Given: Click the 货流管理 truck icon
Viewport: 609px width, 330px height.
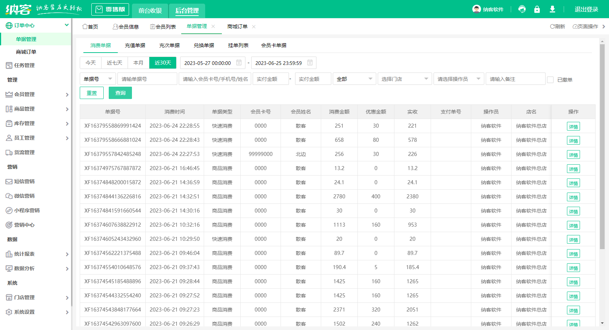Looking at the screenshot, I should coord(9,152).
